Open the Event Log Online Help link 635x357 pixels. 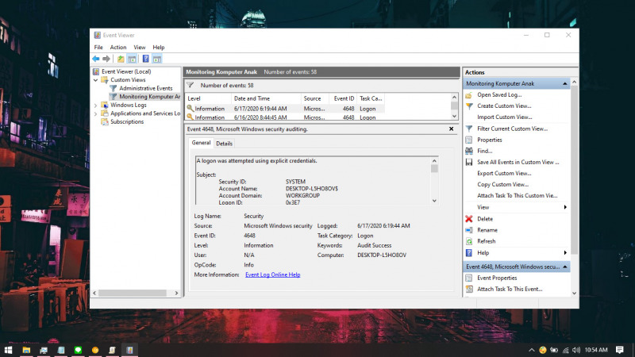pos(272,274)
